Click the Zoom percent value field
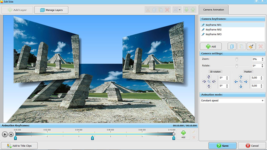This screenshot has width=267, height=150. coord(257,59)
